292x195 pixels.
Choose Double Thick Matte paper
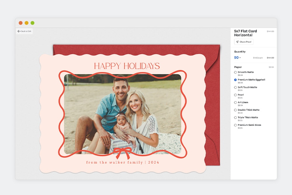click(235, 110)
